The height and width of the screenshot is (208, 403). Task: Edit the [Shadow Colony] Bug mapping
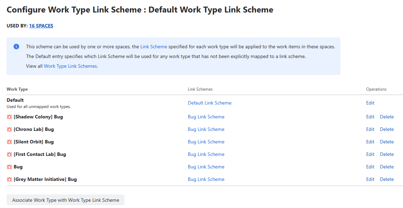(370, 117)
